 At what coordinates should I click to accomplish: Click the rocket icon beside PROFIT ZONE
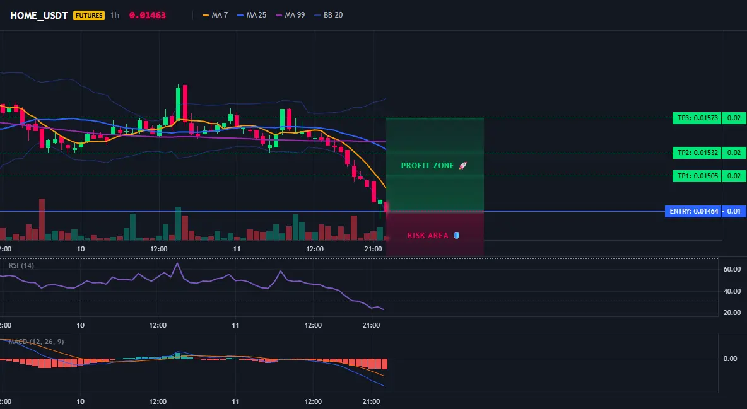click(x=462, y=166)
